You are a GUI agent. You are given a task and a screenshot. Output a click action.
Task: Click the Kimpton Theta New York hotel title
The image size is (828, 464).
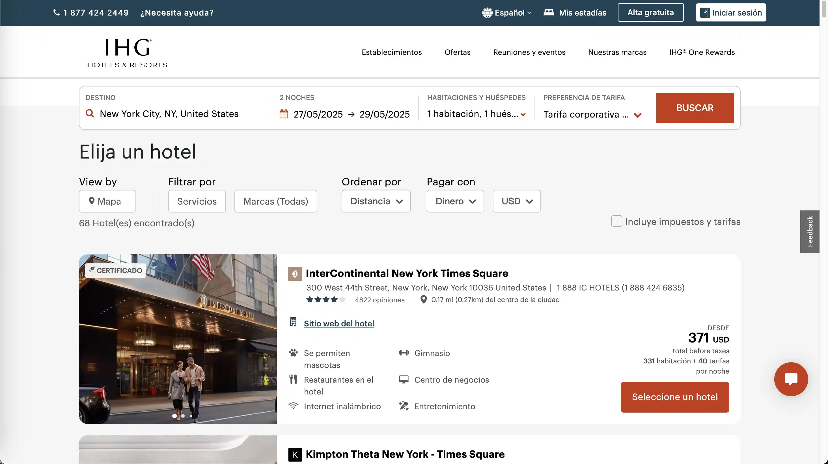[x=405, y=454]
